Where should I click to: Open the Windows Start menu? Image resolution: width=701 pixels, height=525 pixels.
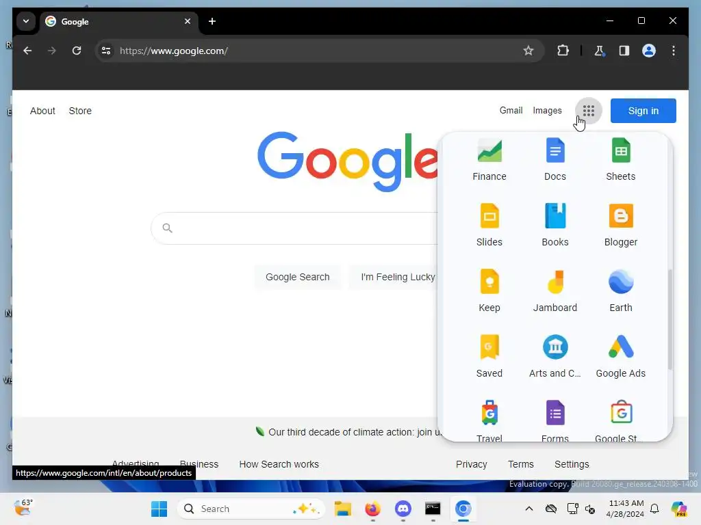pyautogui.click(x=159, y=509)
